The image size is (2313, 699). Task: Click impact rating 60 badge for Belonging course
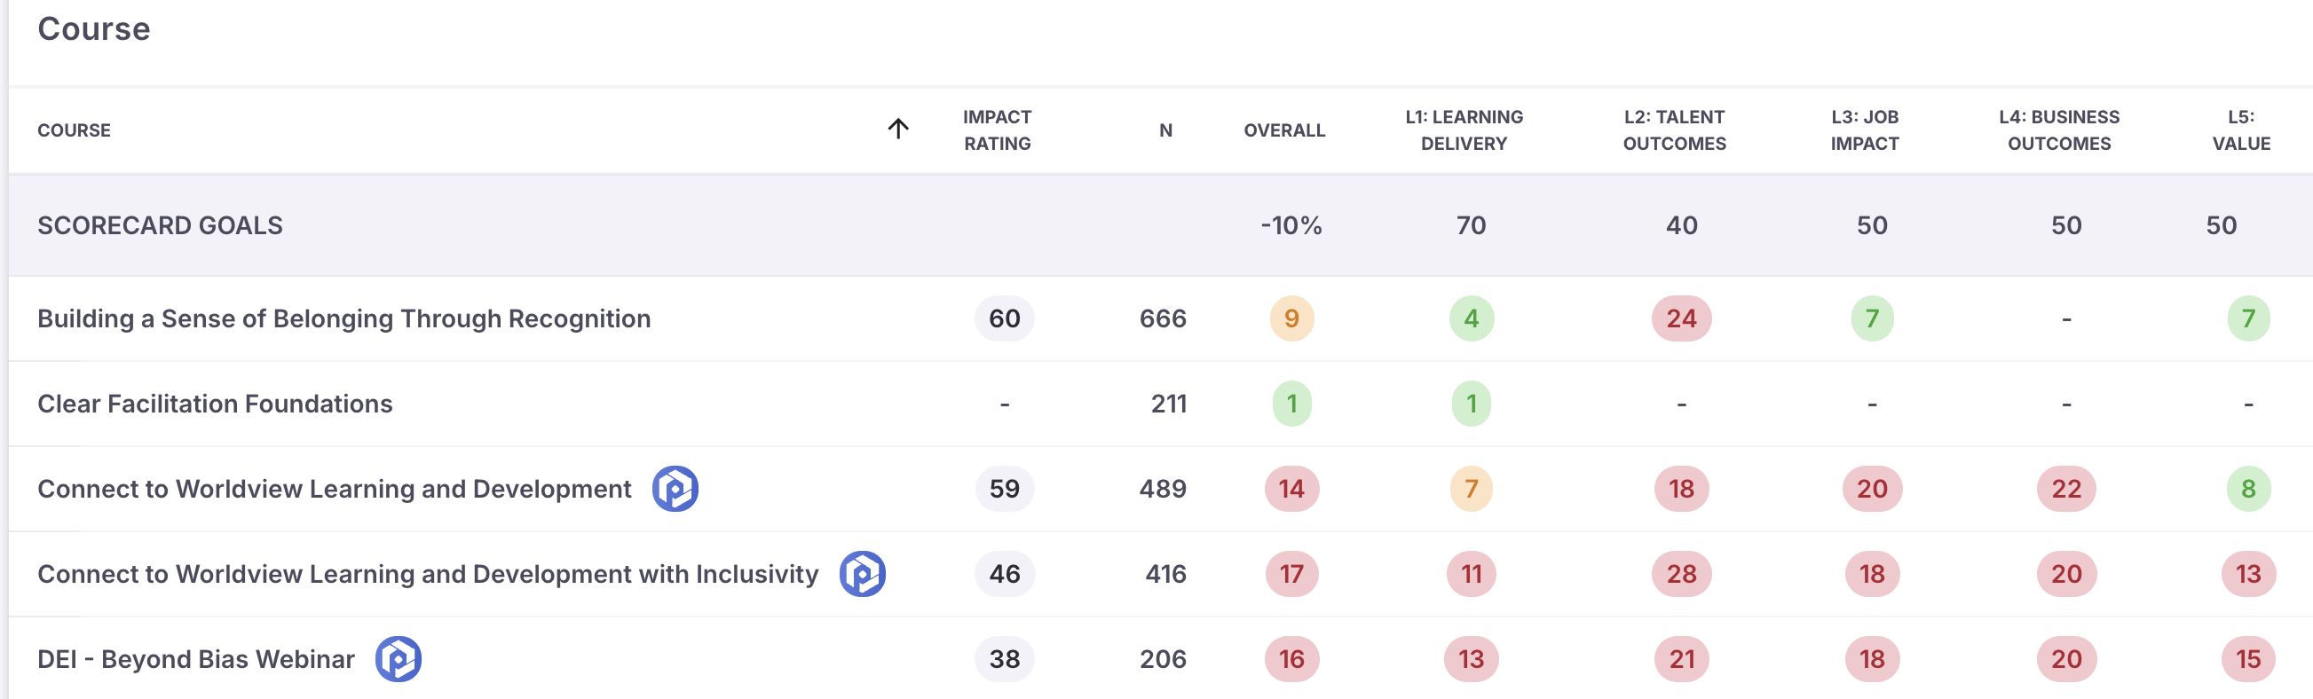(1004, 318)
